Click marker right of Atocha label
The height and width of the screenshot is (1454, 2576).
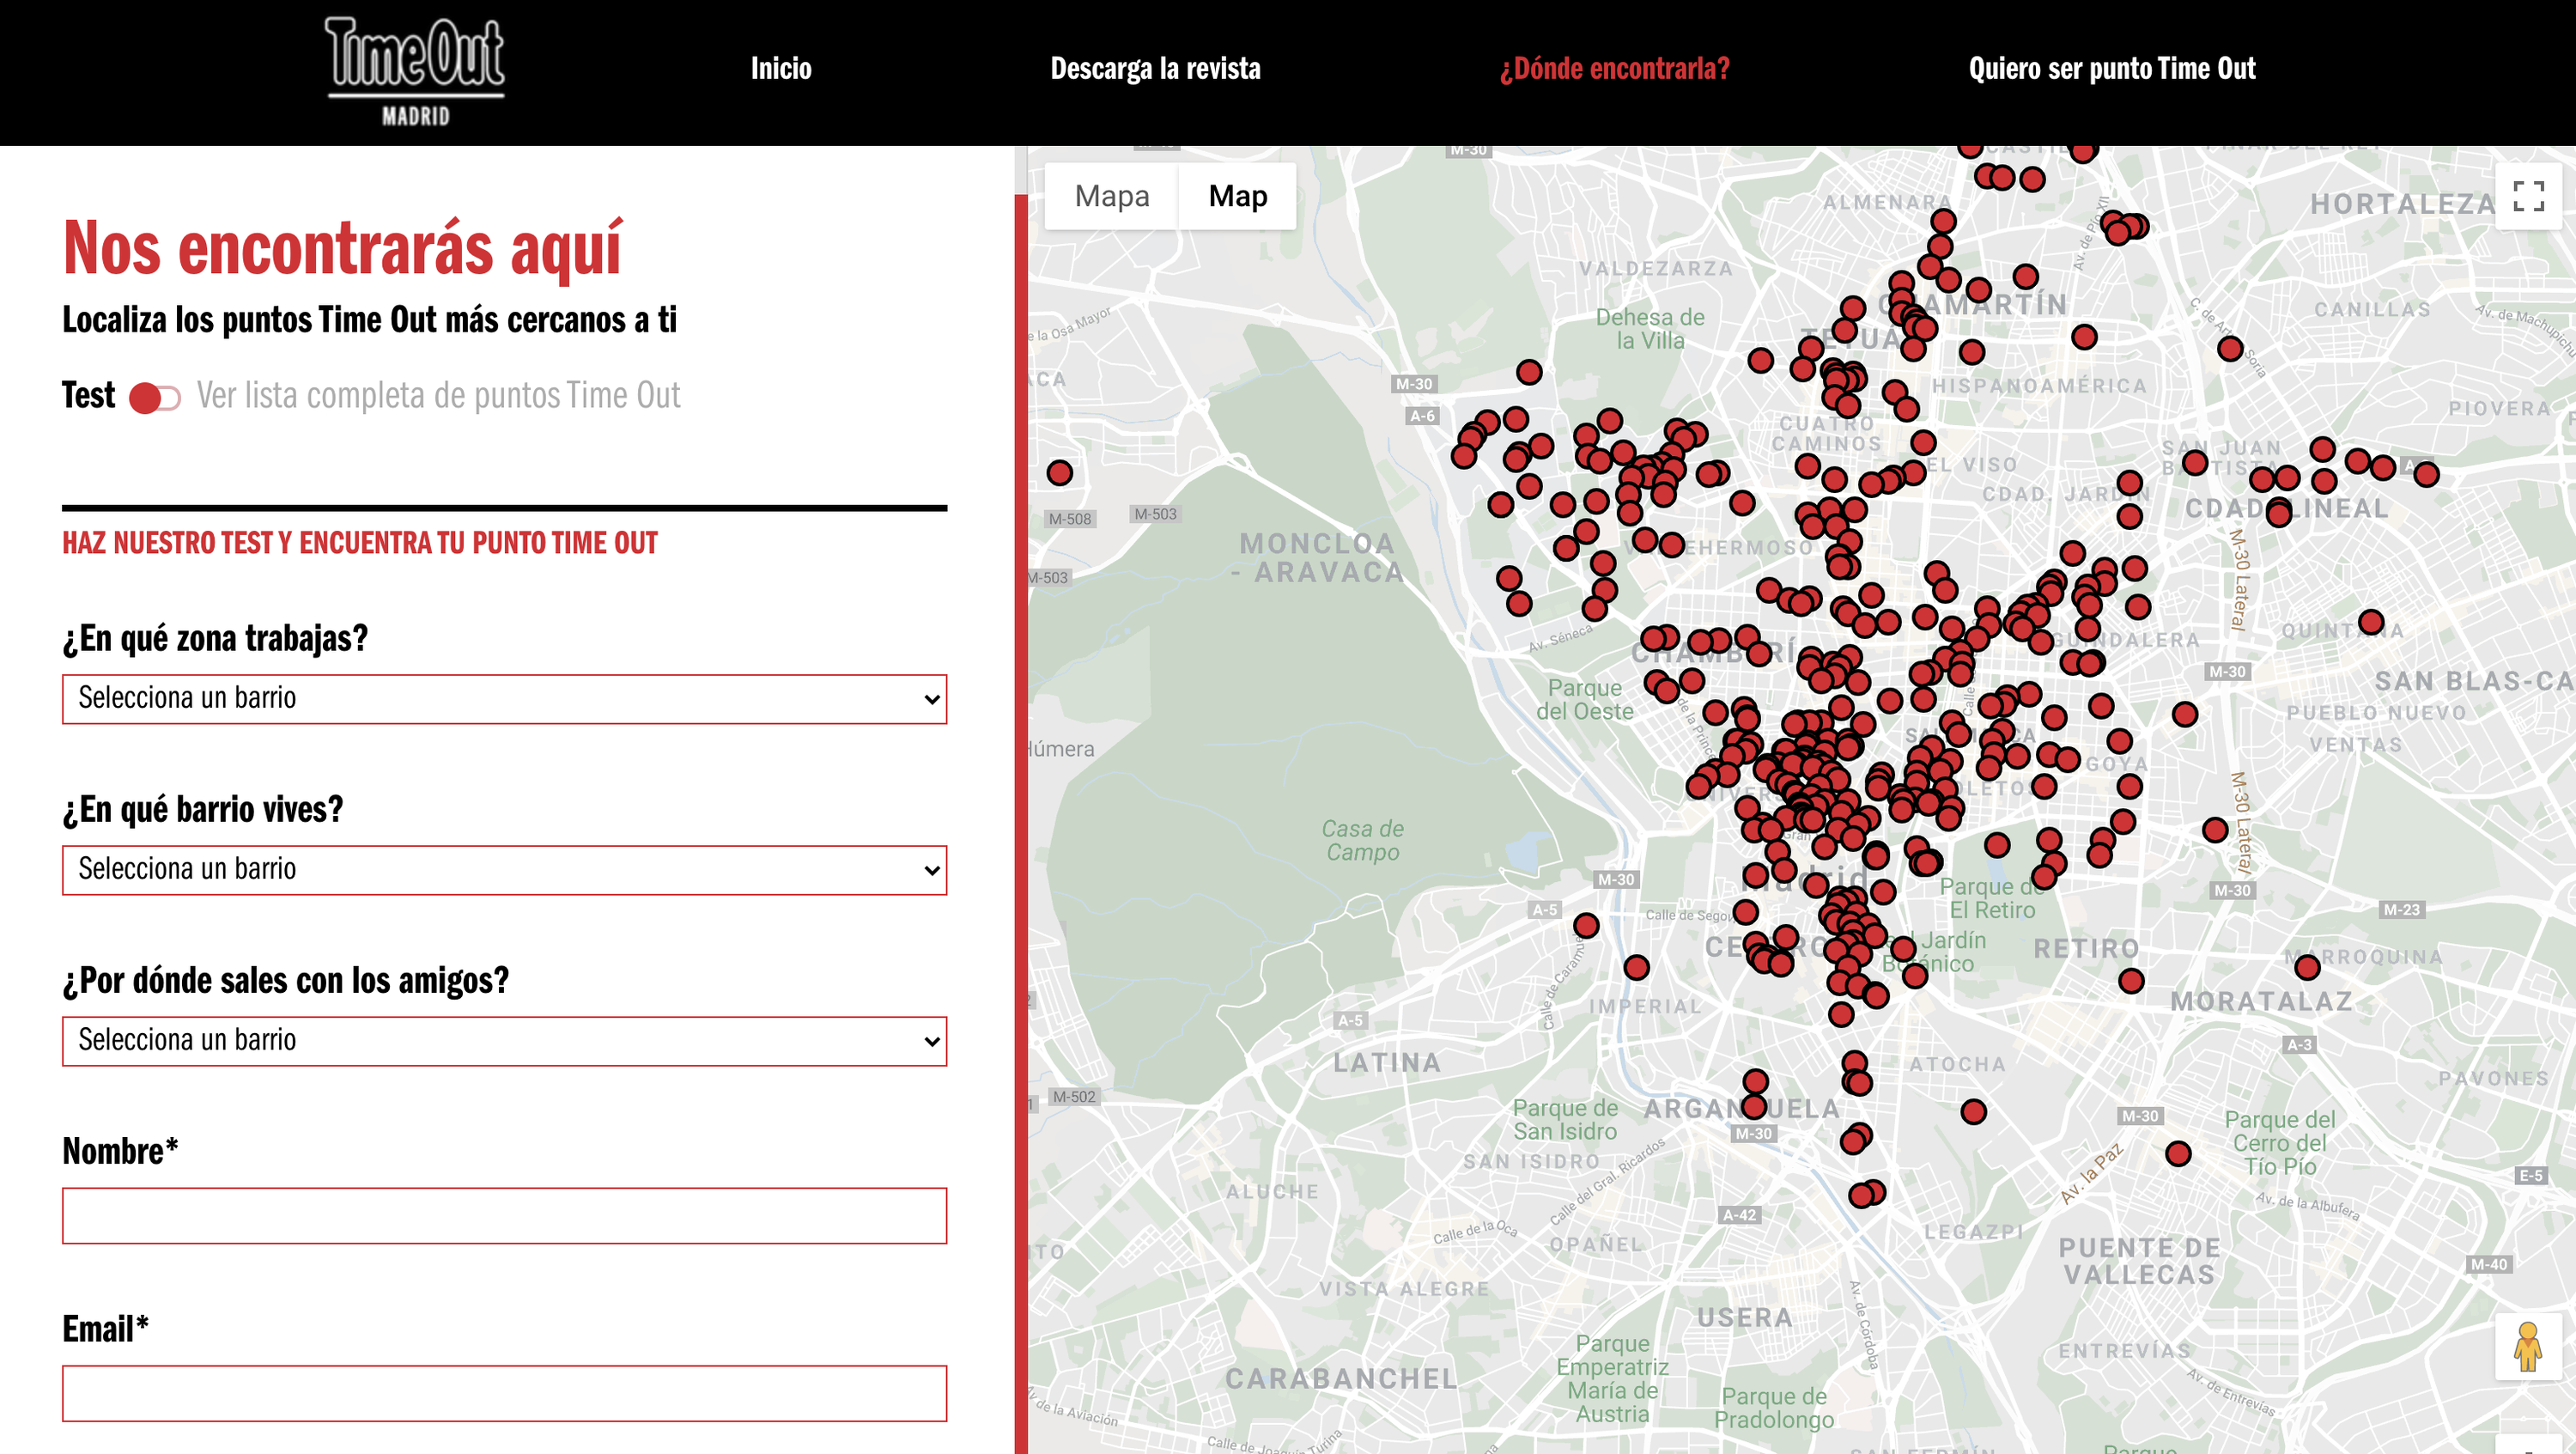coord(1973,1112)
